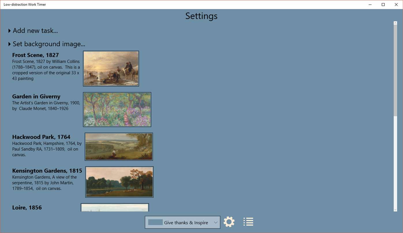Select the Garden in Giverny thumbnail
Screen dimensions: 403x233
(117, 109)
